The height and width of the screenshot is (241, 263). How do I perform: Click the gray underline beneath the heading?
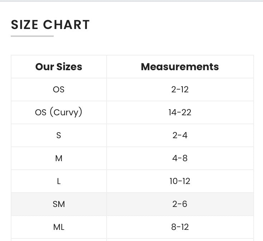coord(32,36)
